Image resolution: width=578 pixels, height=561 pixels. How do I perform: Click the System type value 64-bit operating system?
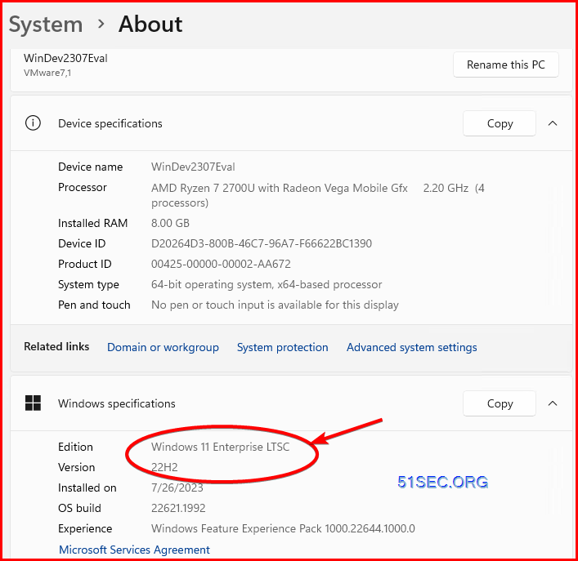[267, 284]
